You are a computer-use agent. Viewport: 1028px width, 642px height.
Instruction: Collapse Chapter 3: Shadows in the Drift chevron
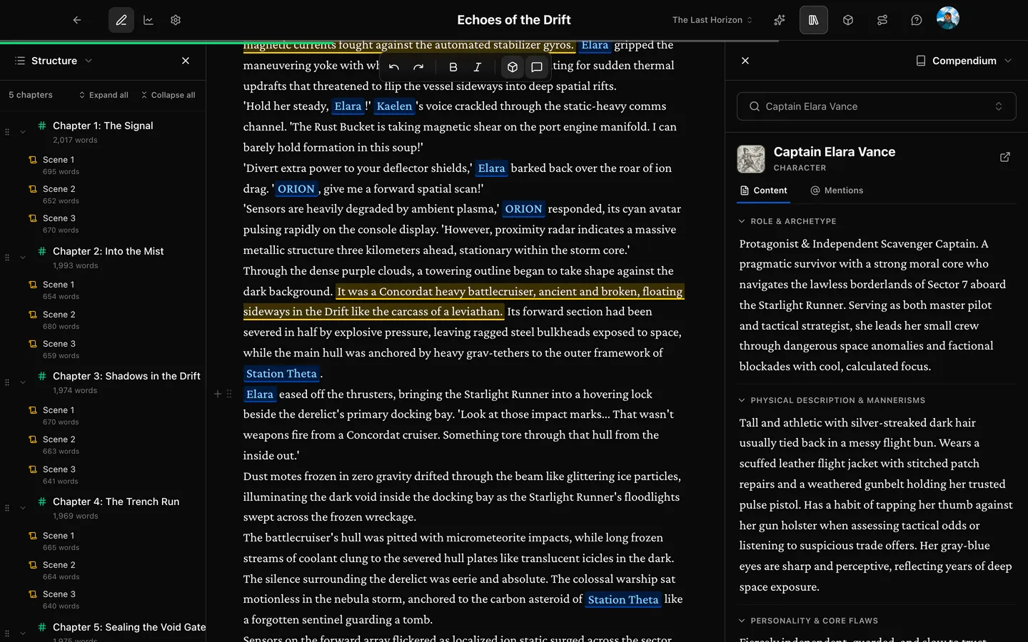pyautogui.click(x=23, y=382)
